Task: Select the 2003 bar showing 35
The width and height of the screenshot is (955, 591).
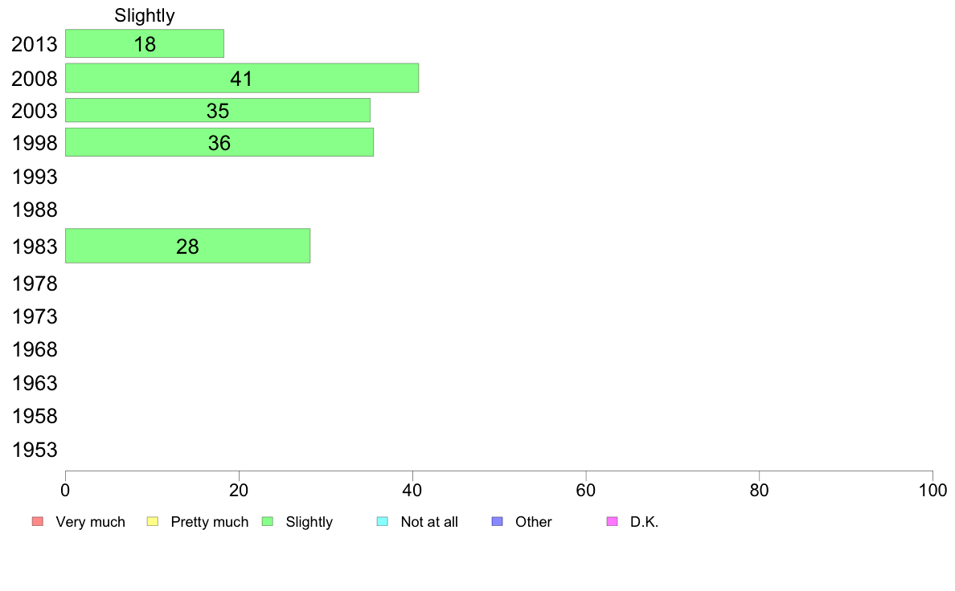Action: pos(217,110)
